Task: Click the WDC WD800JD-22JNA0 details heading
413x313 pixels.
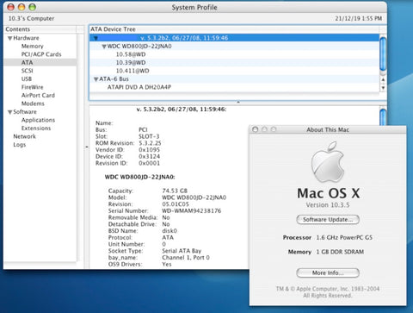Action: pyautogui.click(x=139, y=177)
